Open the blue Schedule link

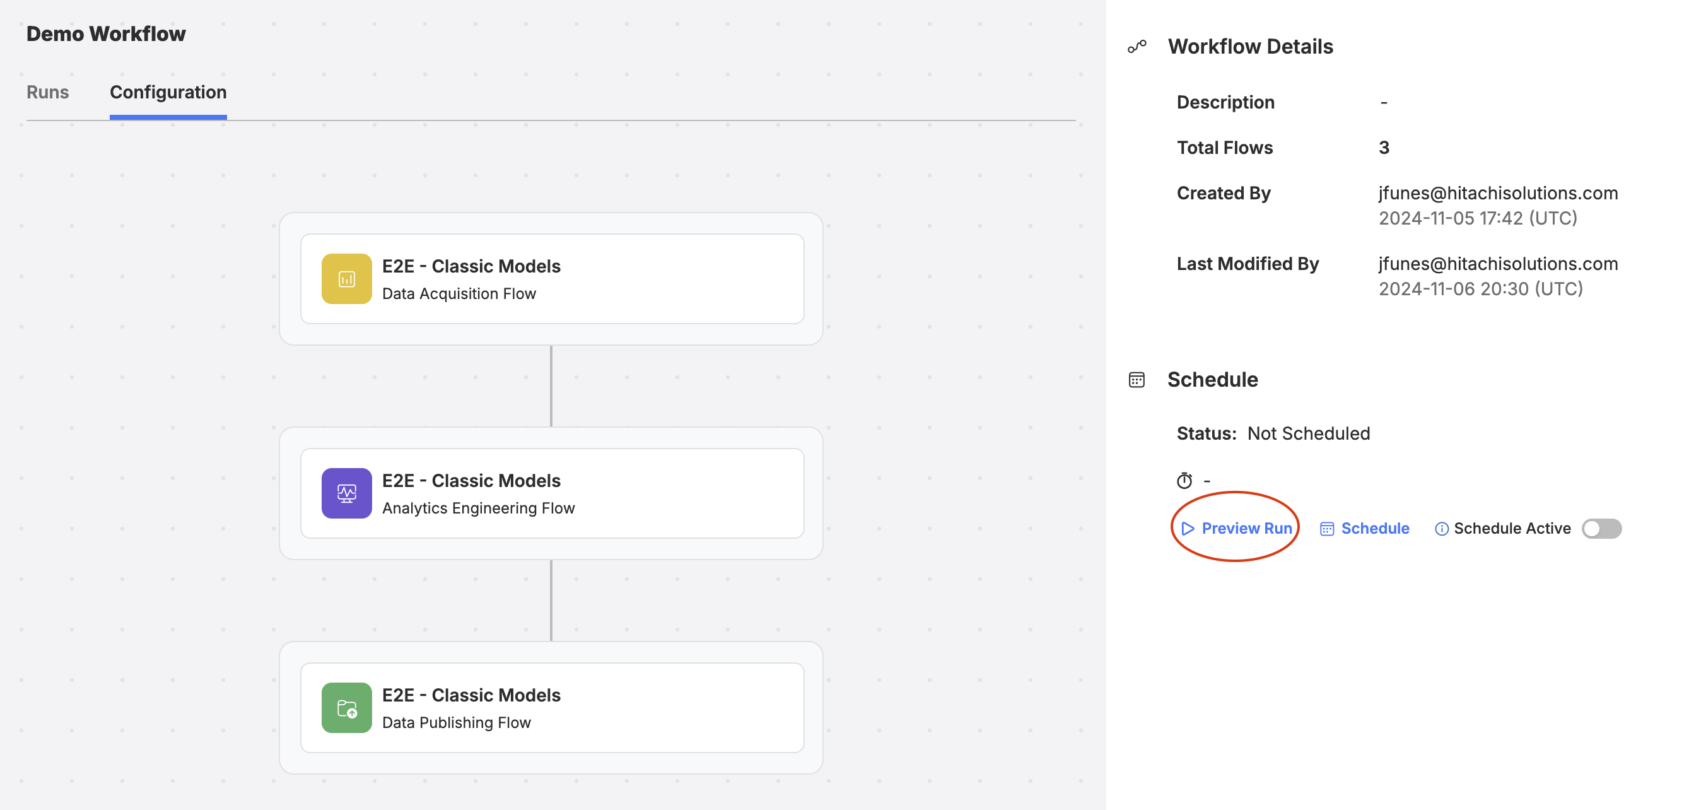pos(1364,529)
